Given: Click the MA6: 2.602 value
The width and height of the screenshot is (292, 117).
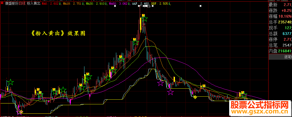Looking at the screenshot, I should (50, 4).
